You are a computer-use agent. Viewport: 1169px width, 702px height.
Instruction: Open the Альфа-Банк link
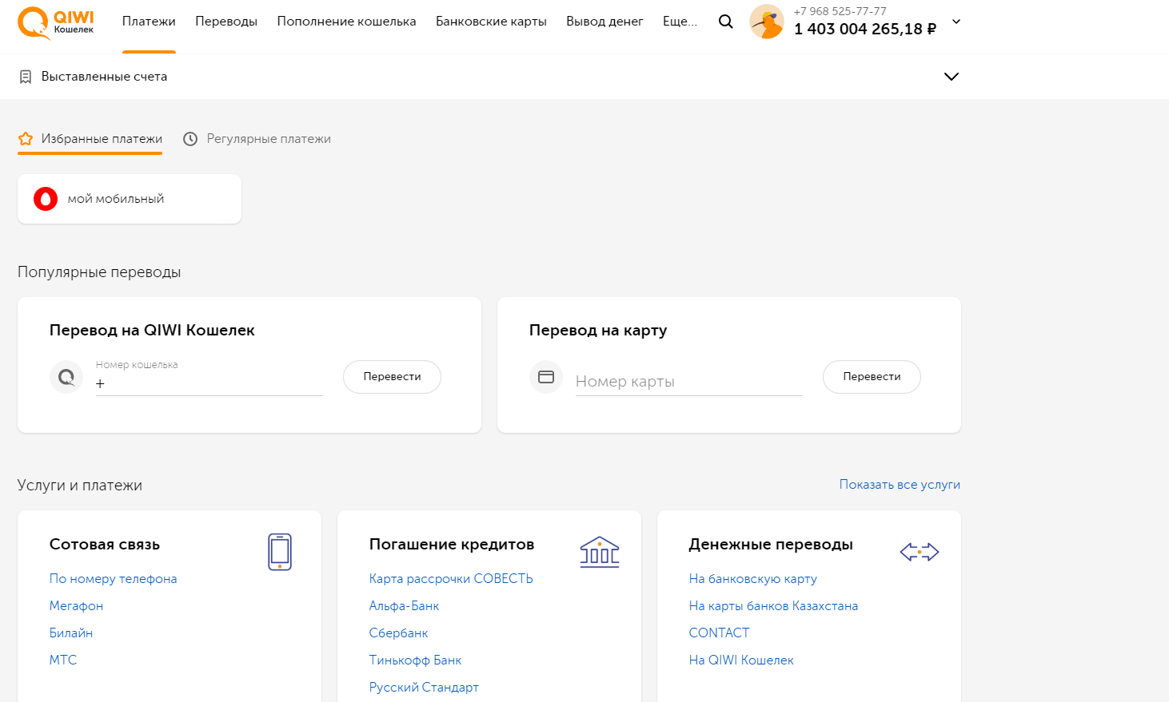[405, 606]
